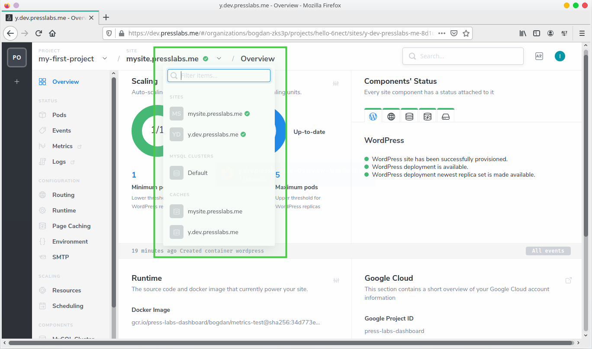592x349 pixels.
Task: Open SMTP settings
Action: coord(54,257)
